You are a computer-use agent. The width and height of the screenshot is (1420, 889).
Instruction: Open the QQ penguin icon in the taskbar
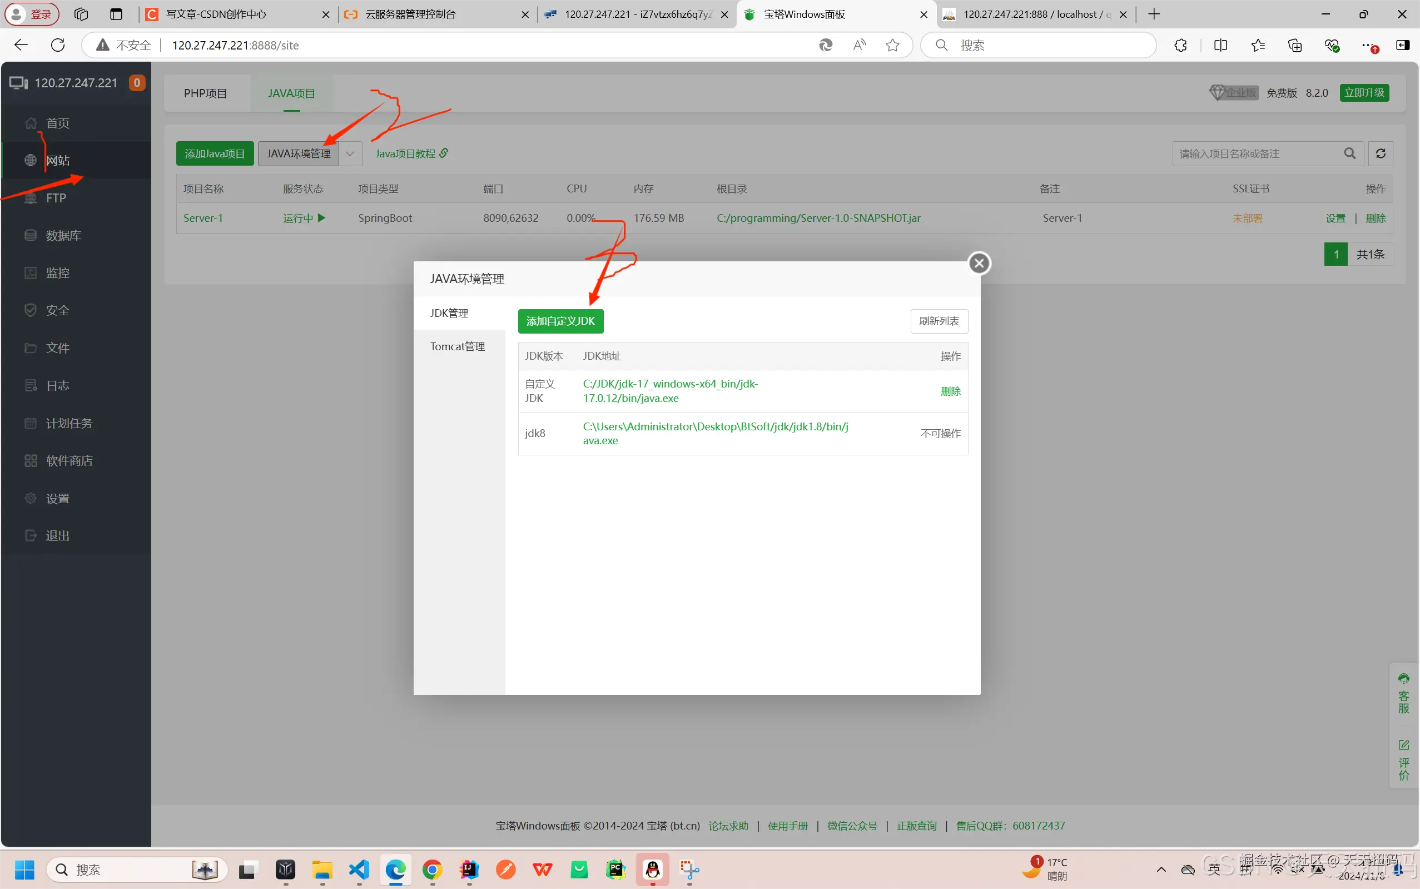tap(653, 869)
